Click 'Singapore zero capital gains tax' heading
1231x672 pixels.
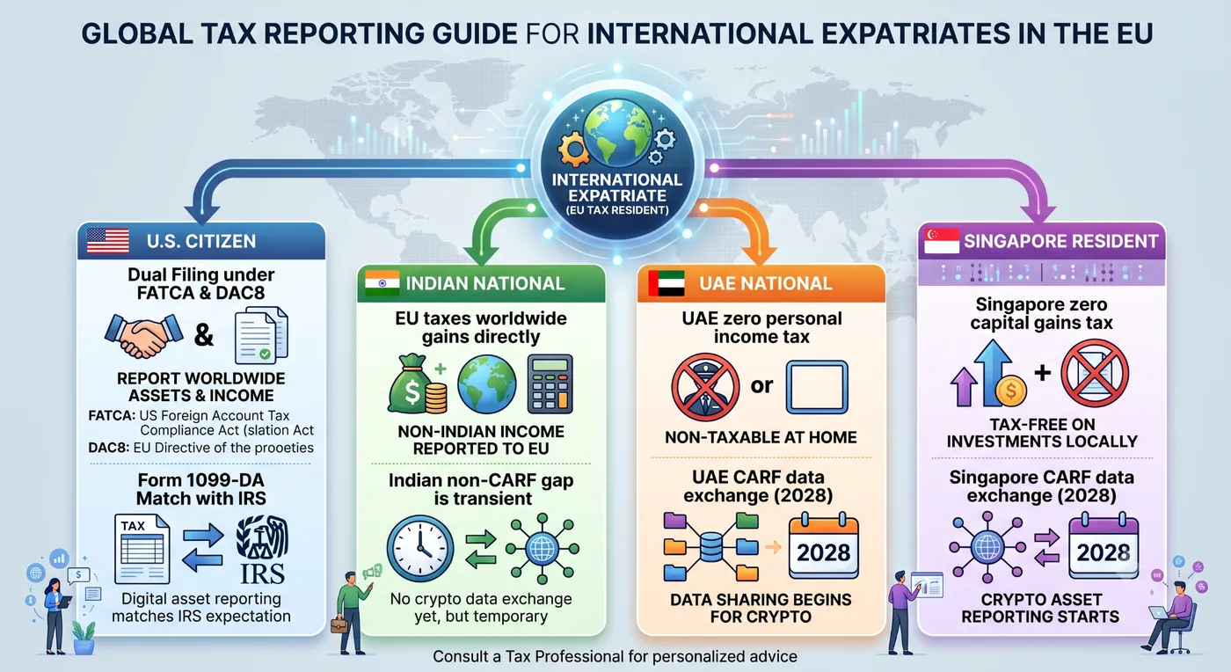(x=1042, y=313)
